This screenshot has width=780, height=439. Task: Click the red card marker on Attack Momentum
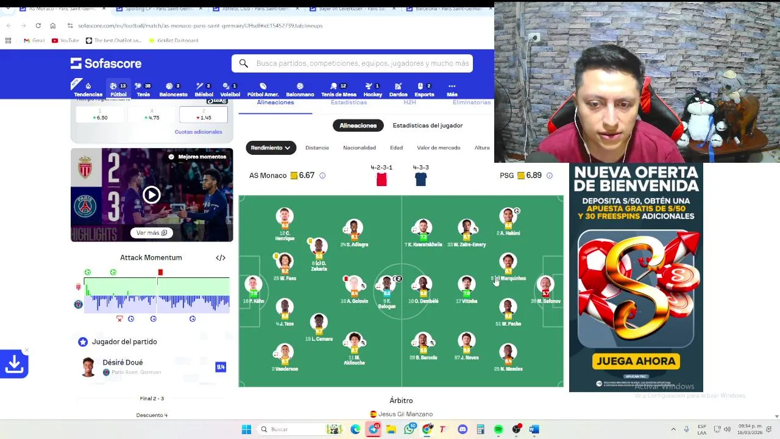click(x=160, y=273)
